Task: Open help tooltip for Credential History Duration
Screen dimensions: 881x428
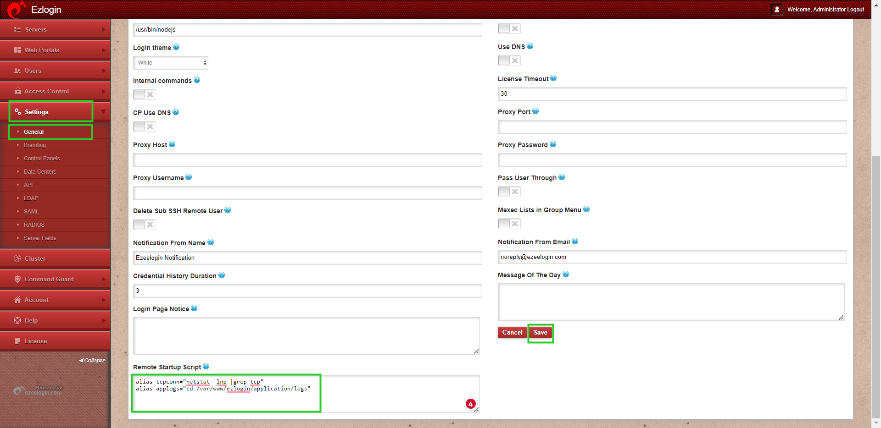Action: pos(222,275)
